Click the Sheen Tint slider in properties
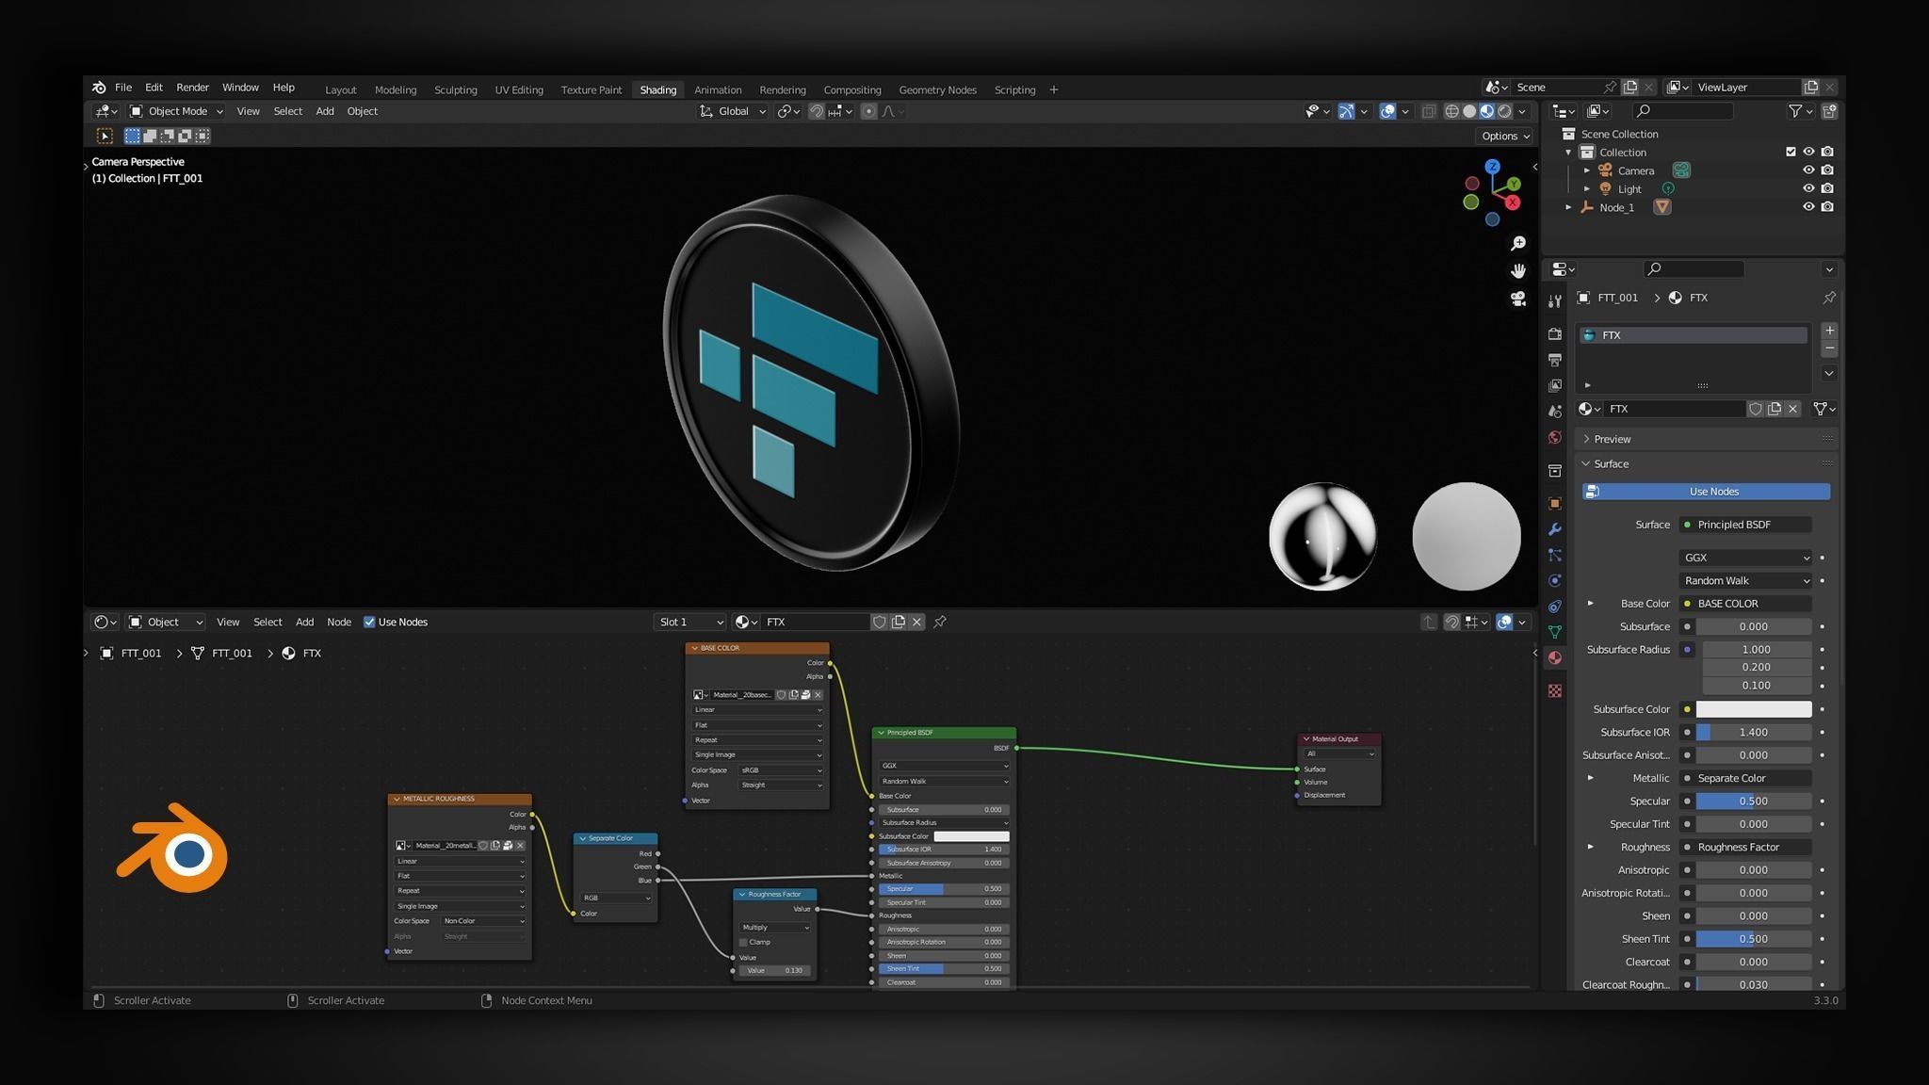Screen dimensions: 1929x1085 point(1754,939)
